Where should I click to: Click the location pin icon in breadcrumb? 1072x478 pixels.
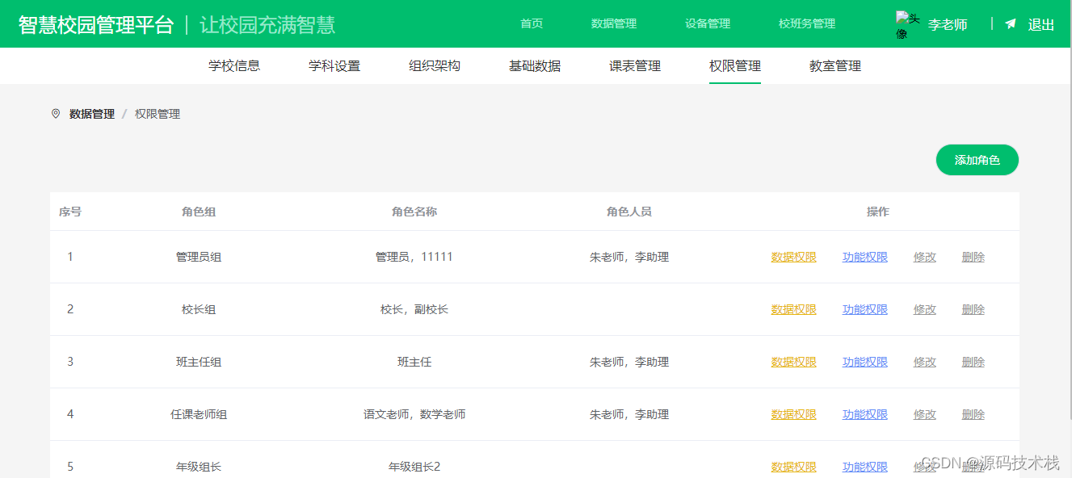pyautogui.click(x=56, y=114)
